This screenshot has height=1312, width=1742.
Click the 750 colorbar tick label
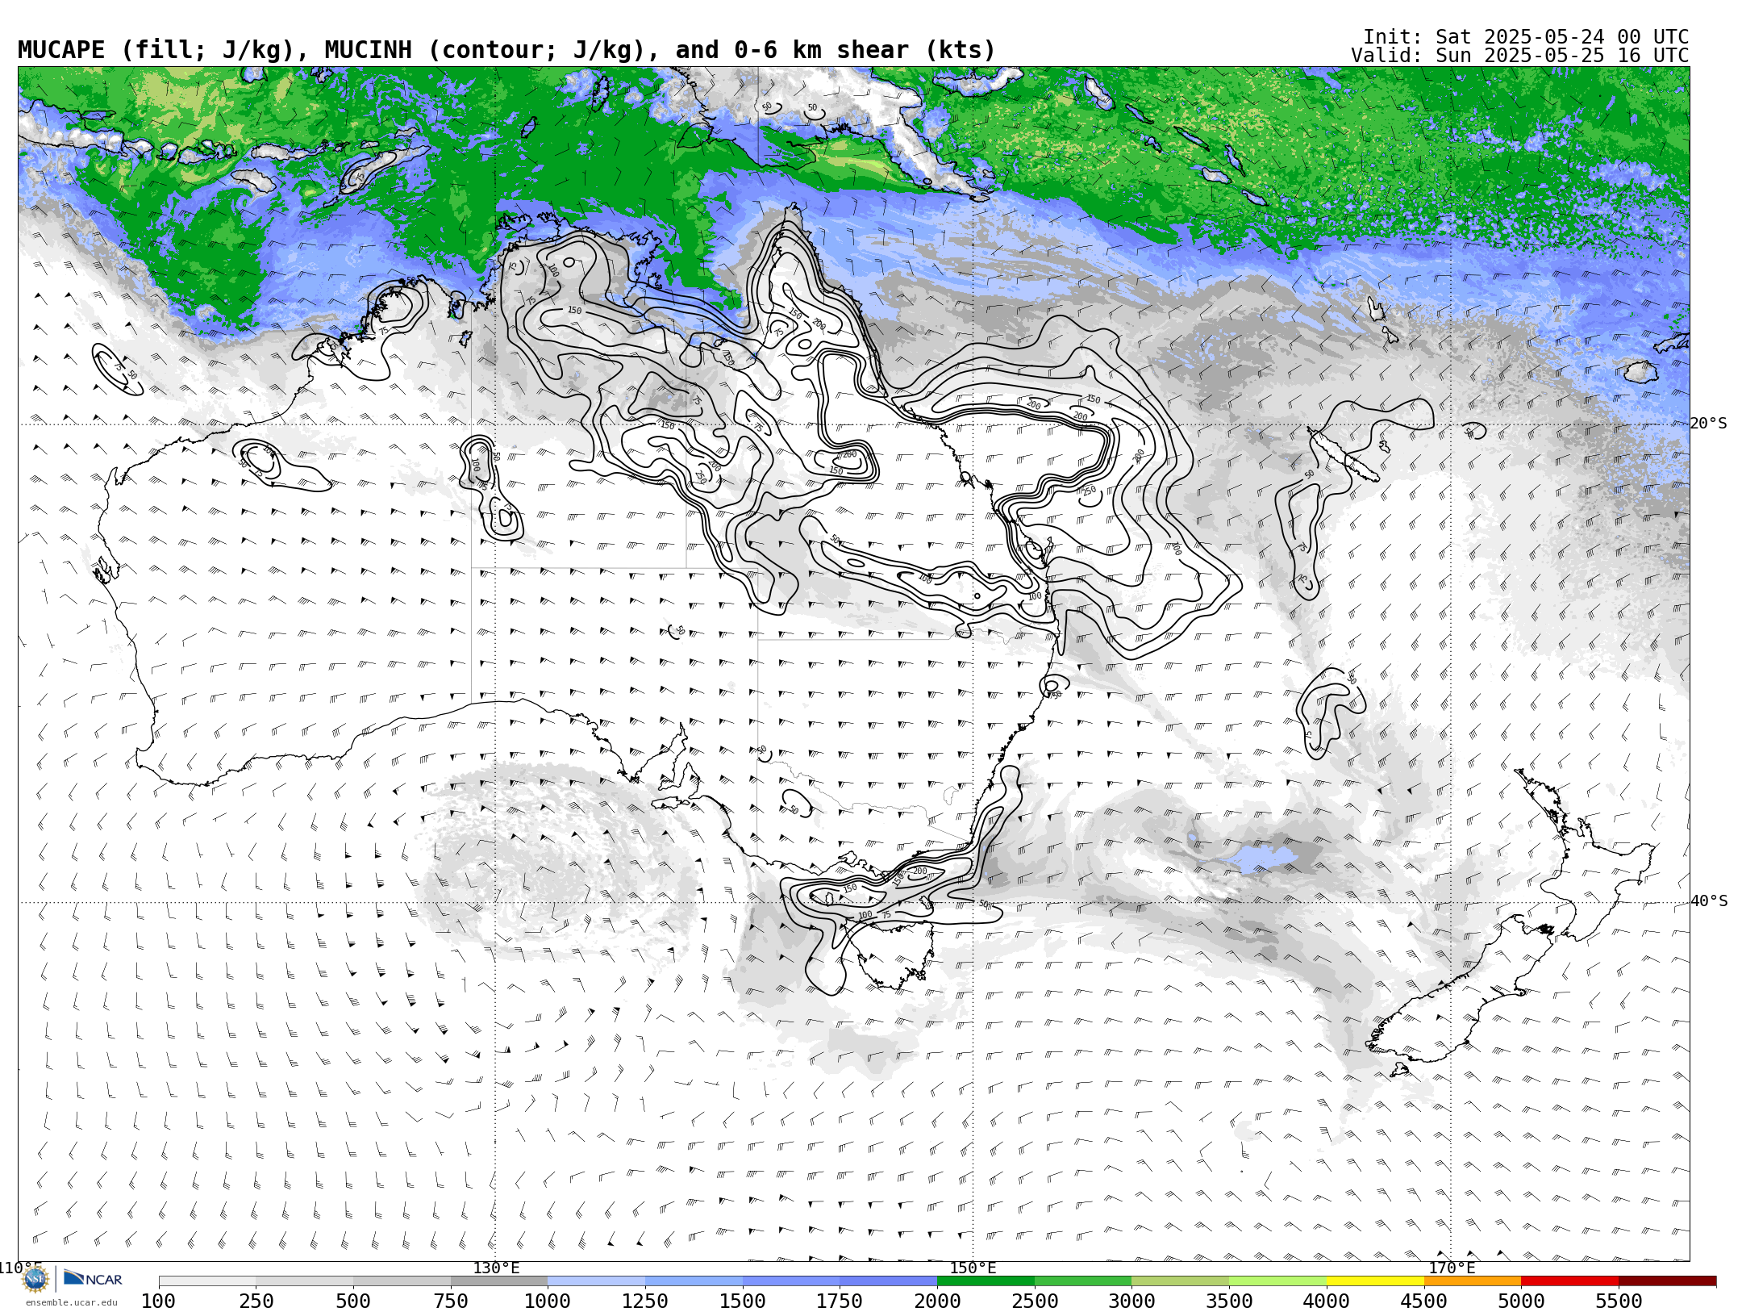tap(451, 1302)
